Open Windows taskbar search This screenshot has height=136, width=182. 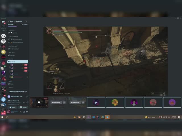(7, 117)
